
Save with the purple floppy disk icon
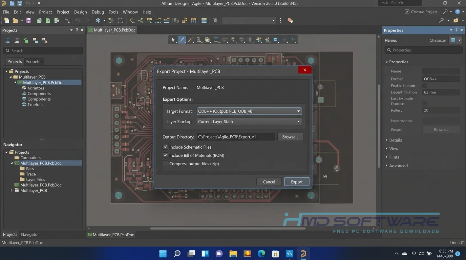click(29, 20)
